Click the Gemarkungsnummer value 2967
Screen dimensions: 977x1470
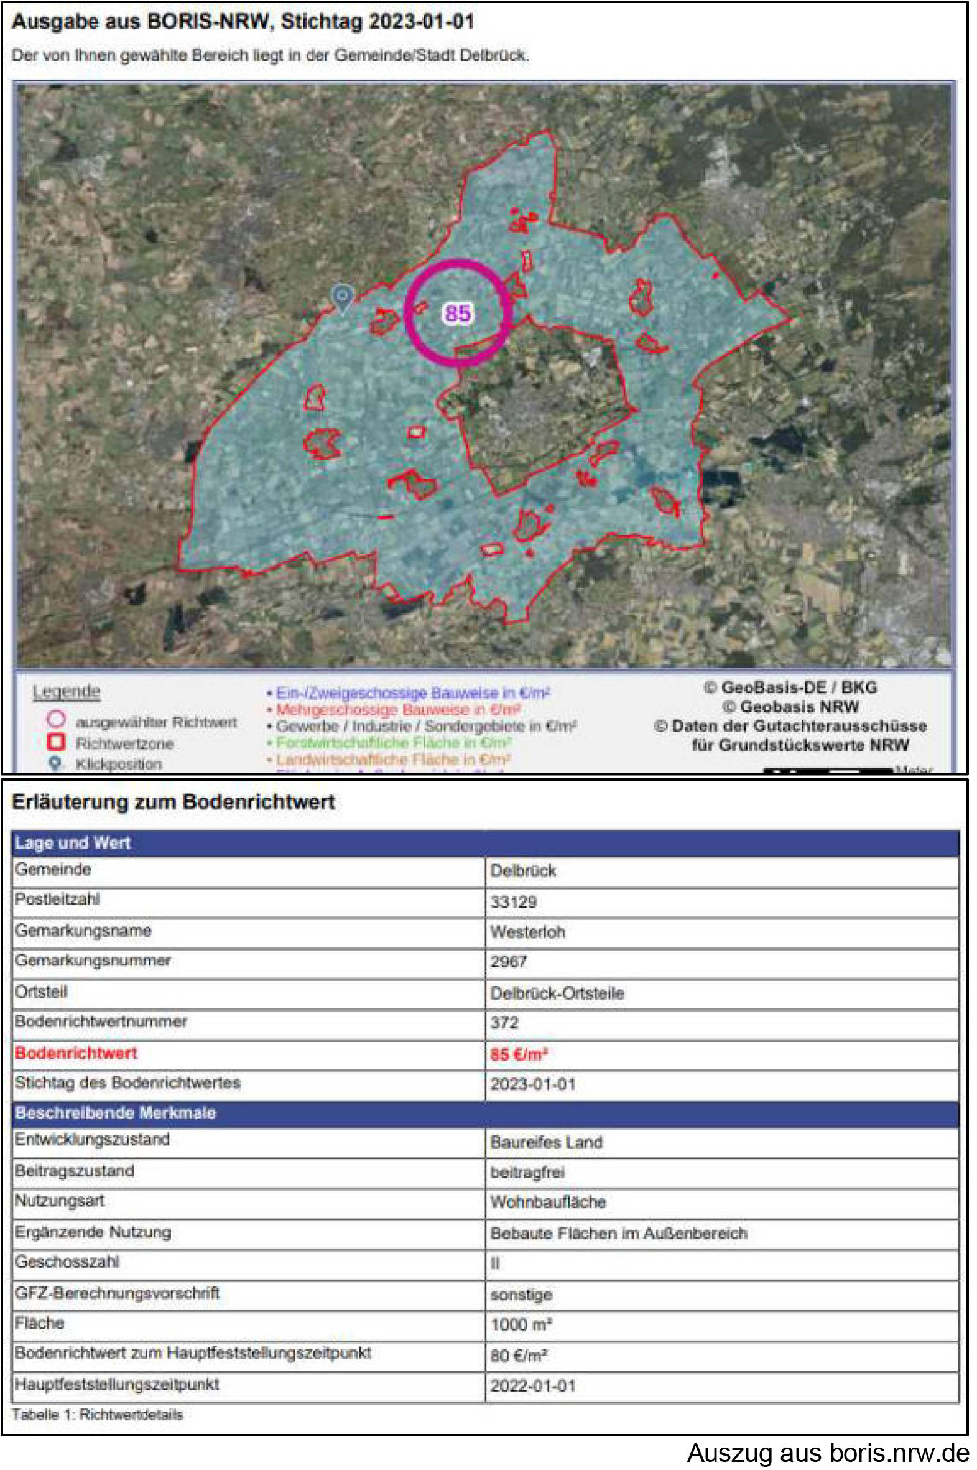[x=509, y=962]
